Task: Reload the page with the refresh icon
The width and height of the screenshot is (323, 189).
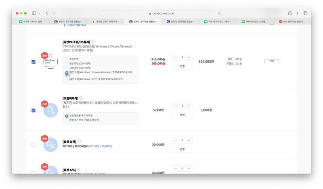Action: click(219, 13)
